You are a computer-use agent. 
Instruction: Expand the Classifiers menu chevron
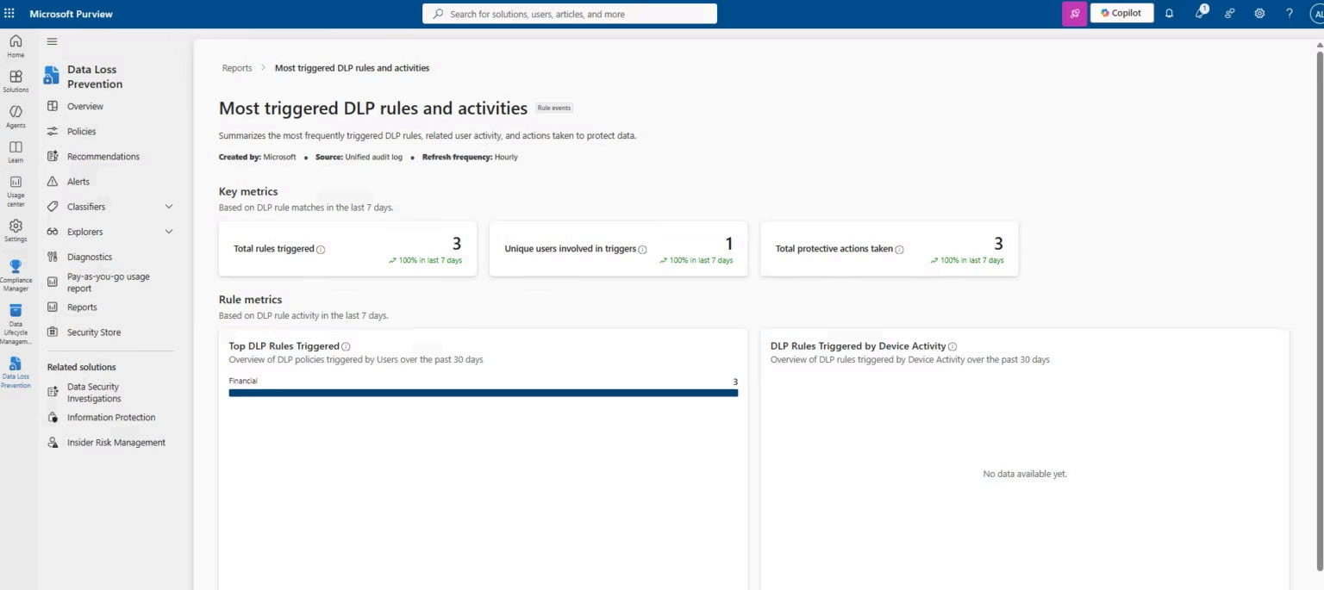(x=169, y=207)
